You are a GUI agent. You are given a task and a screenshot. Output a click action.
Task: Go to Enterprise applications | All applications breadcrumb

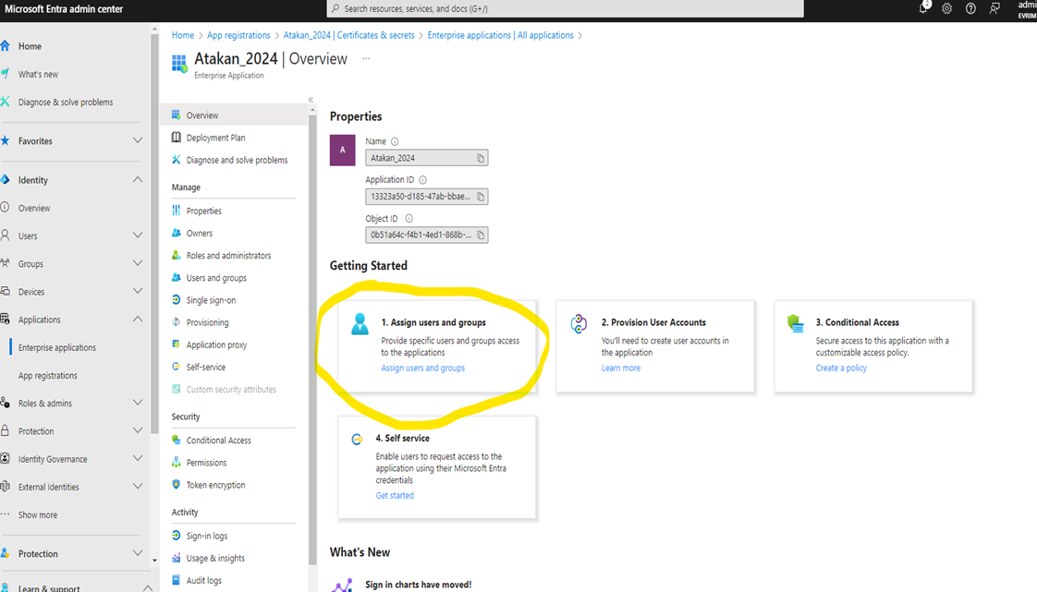[501, 35]
